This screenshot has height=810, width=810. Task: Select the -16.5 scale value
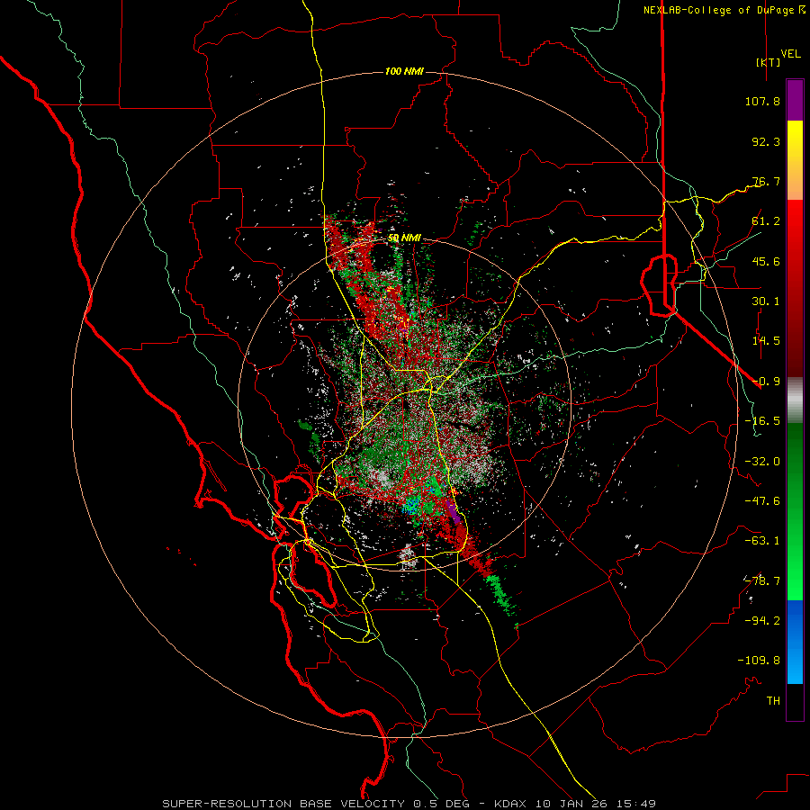762,421
